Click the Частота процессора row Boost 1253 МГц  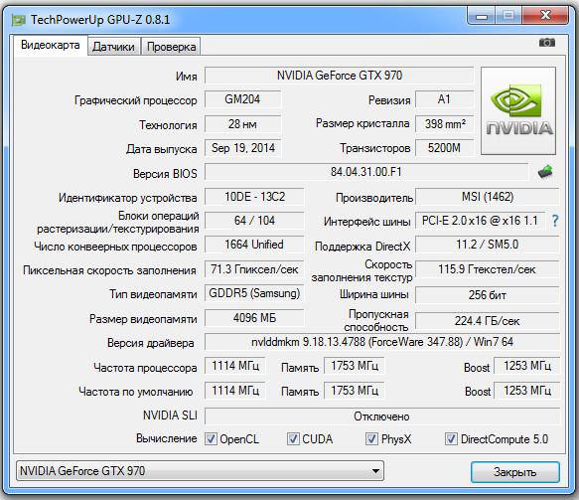tap(527, 366)
